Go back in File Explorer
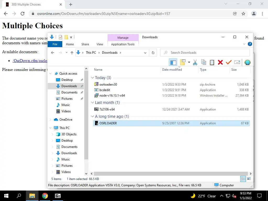This screenshot has width=268, height=201. click(53, 53)
